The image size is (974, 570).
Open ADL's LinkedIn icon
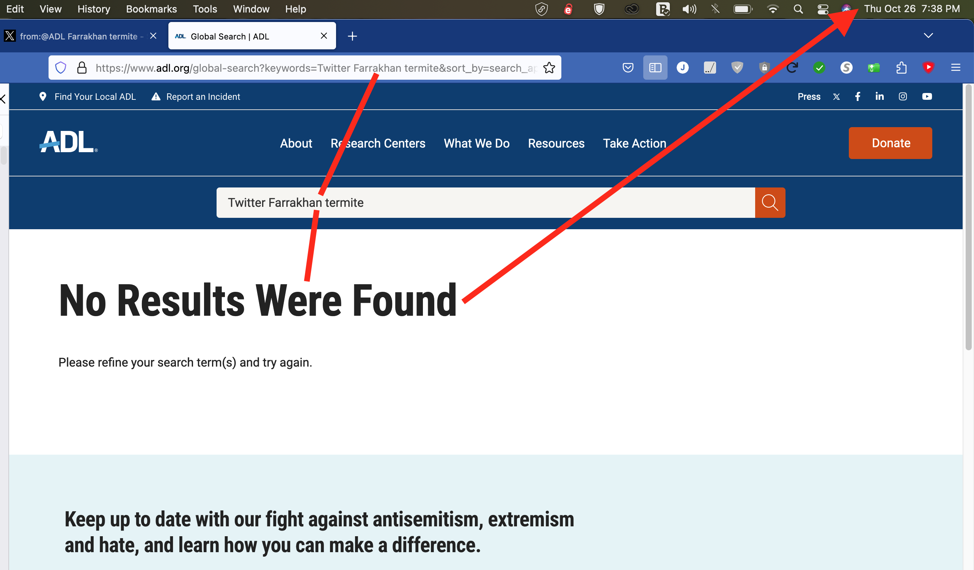[x=879, y=96]
